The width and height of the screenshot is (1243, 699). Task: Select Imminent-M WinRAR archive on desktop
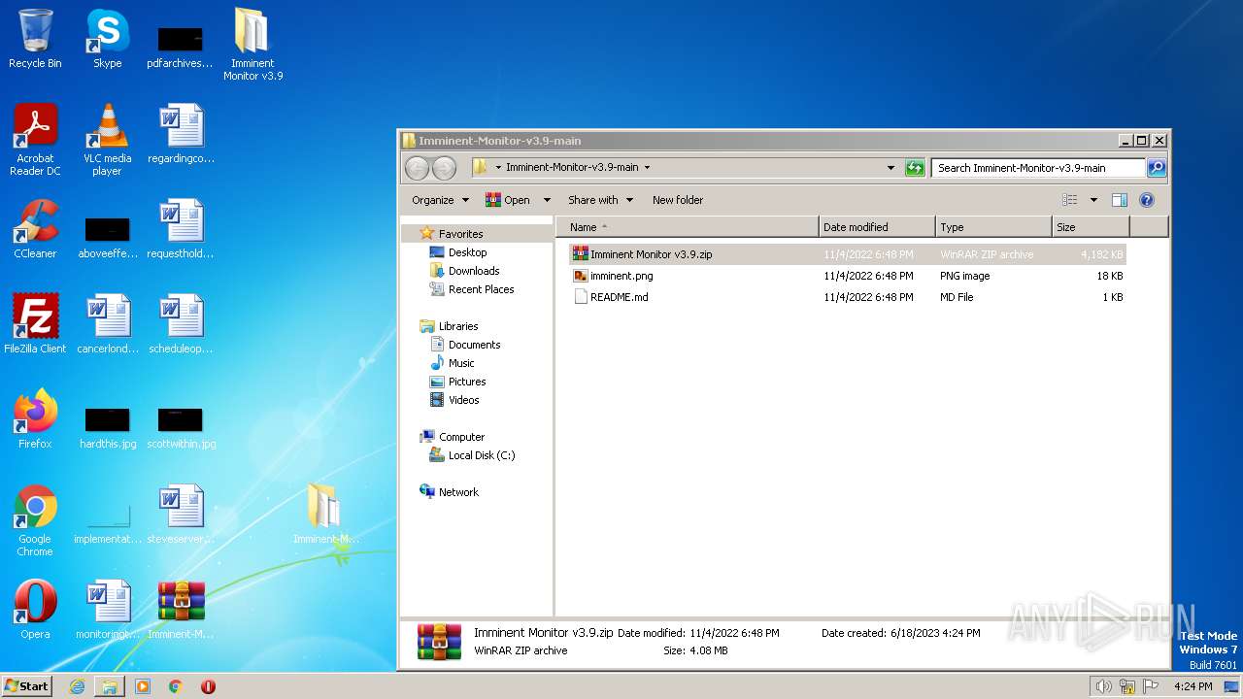pyautogui.click(x=181, y=610)
